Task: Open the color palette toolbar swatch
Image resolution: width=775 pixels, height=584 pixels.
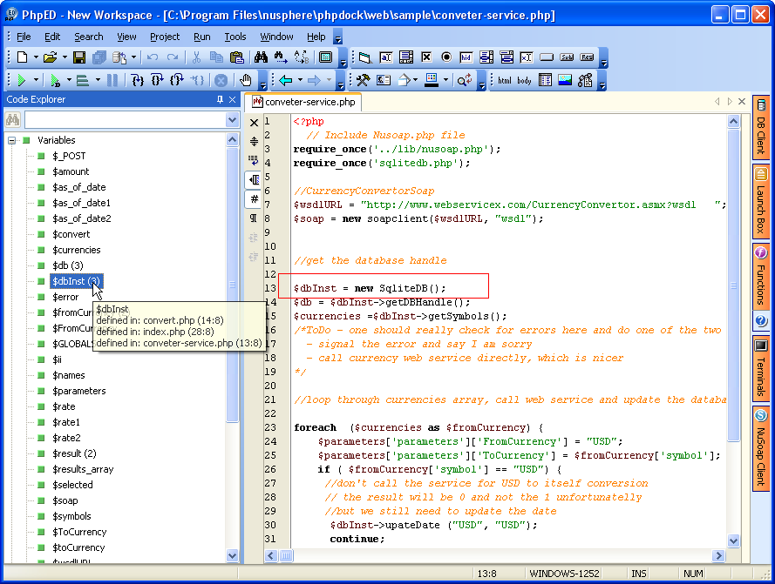Action: click(x=431, y=80)
